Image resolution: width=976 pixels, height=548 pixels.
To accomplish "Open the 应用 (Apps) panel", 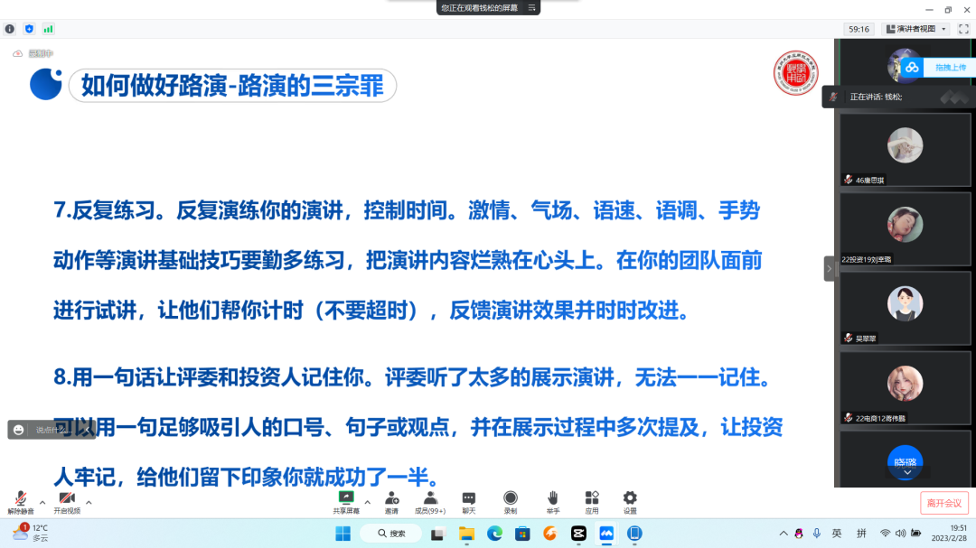I will [591, 501].
